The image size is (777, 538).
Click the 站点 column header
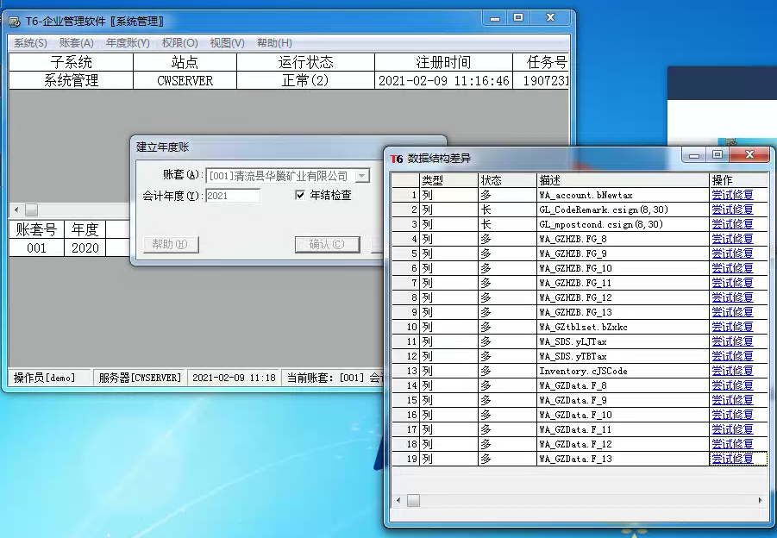[185, 62]
